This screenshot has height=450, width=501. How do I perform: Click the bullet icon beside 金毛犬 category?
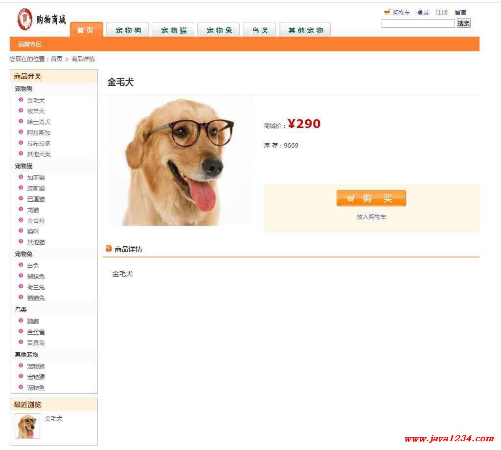(21, 100)
